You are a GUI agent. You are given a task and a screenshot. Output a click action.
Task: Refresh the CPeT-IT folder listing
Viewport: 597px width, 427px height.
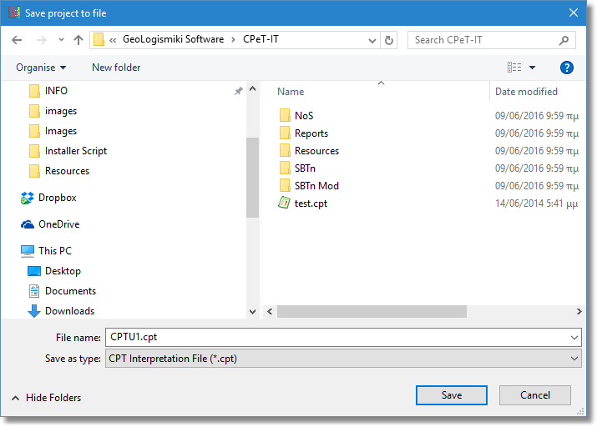(389, 40)
